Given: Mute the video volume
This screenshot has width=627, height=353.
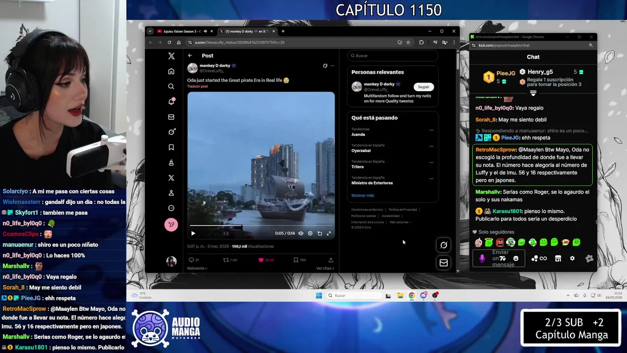Looking at the screenshot, I should pyautogui.click(x=301, y=233).
